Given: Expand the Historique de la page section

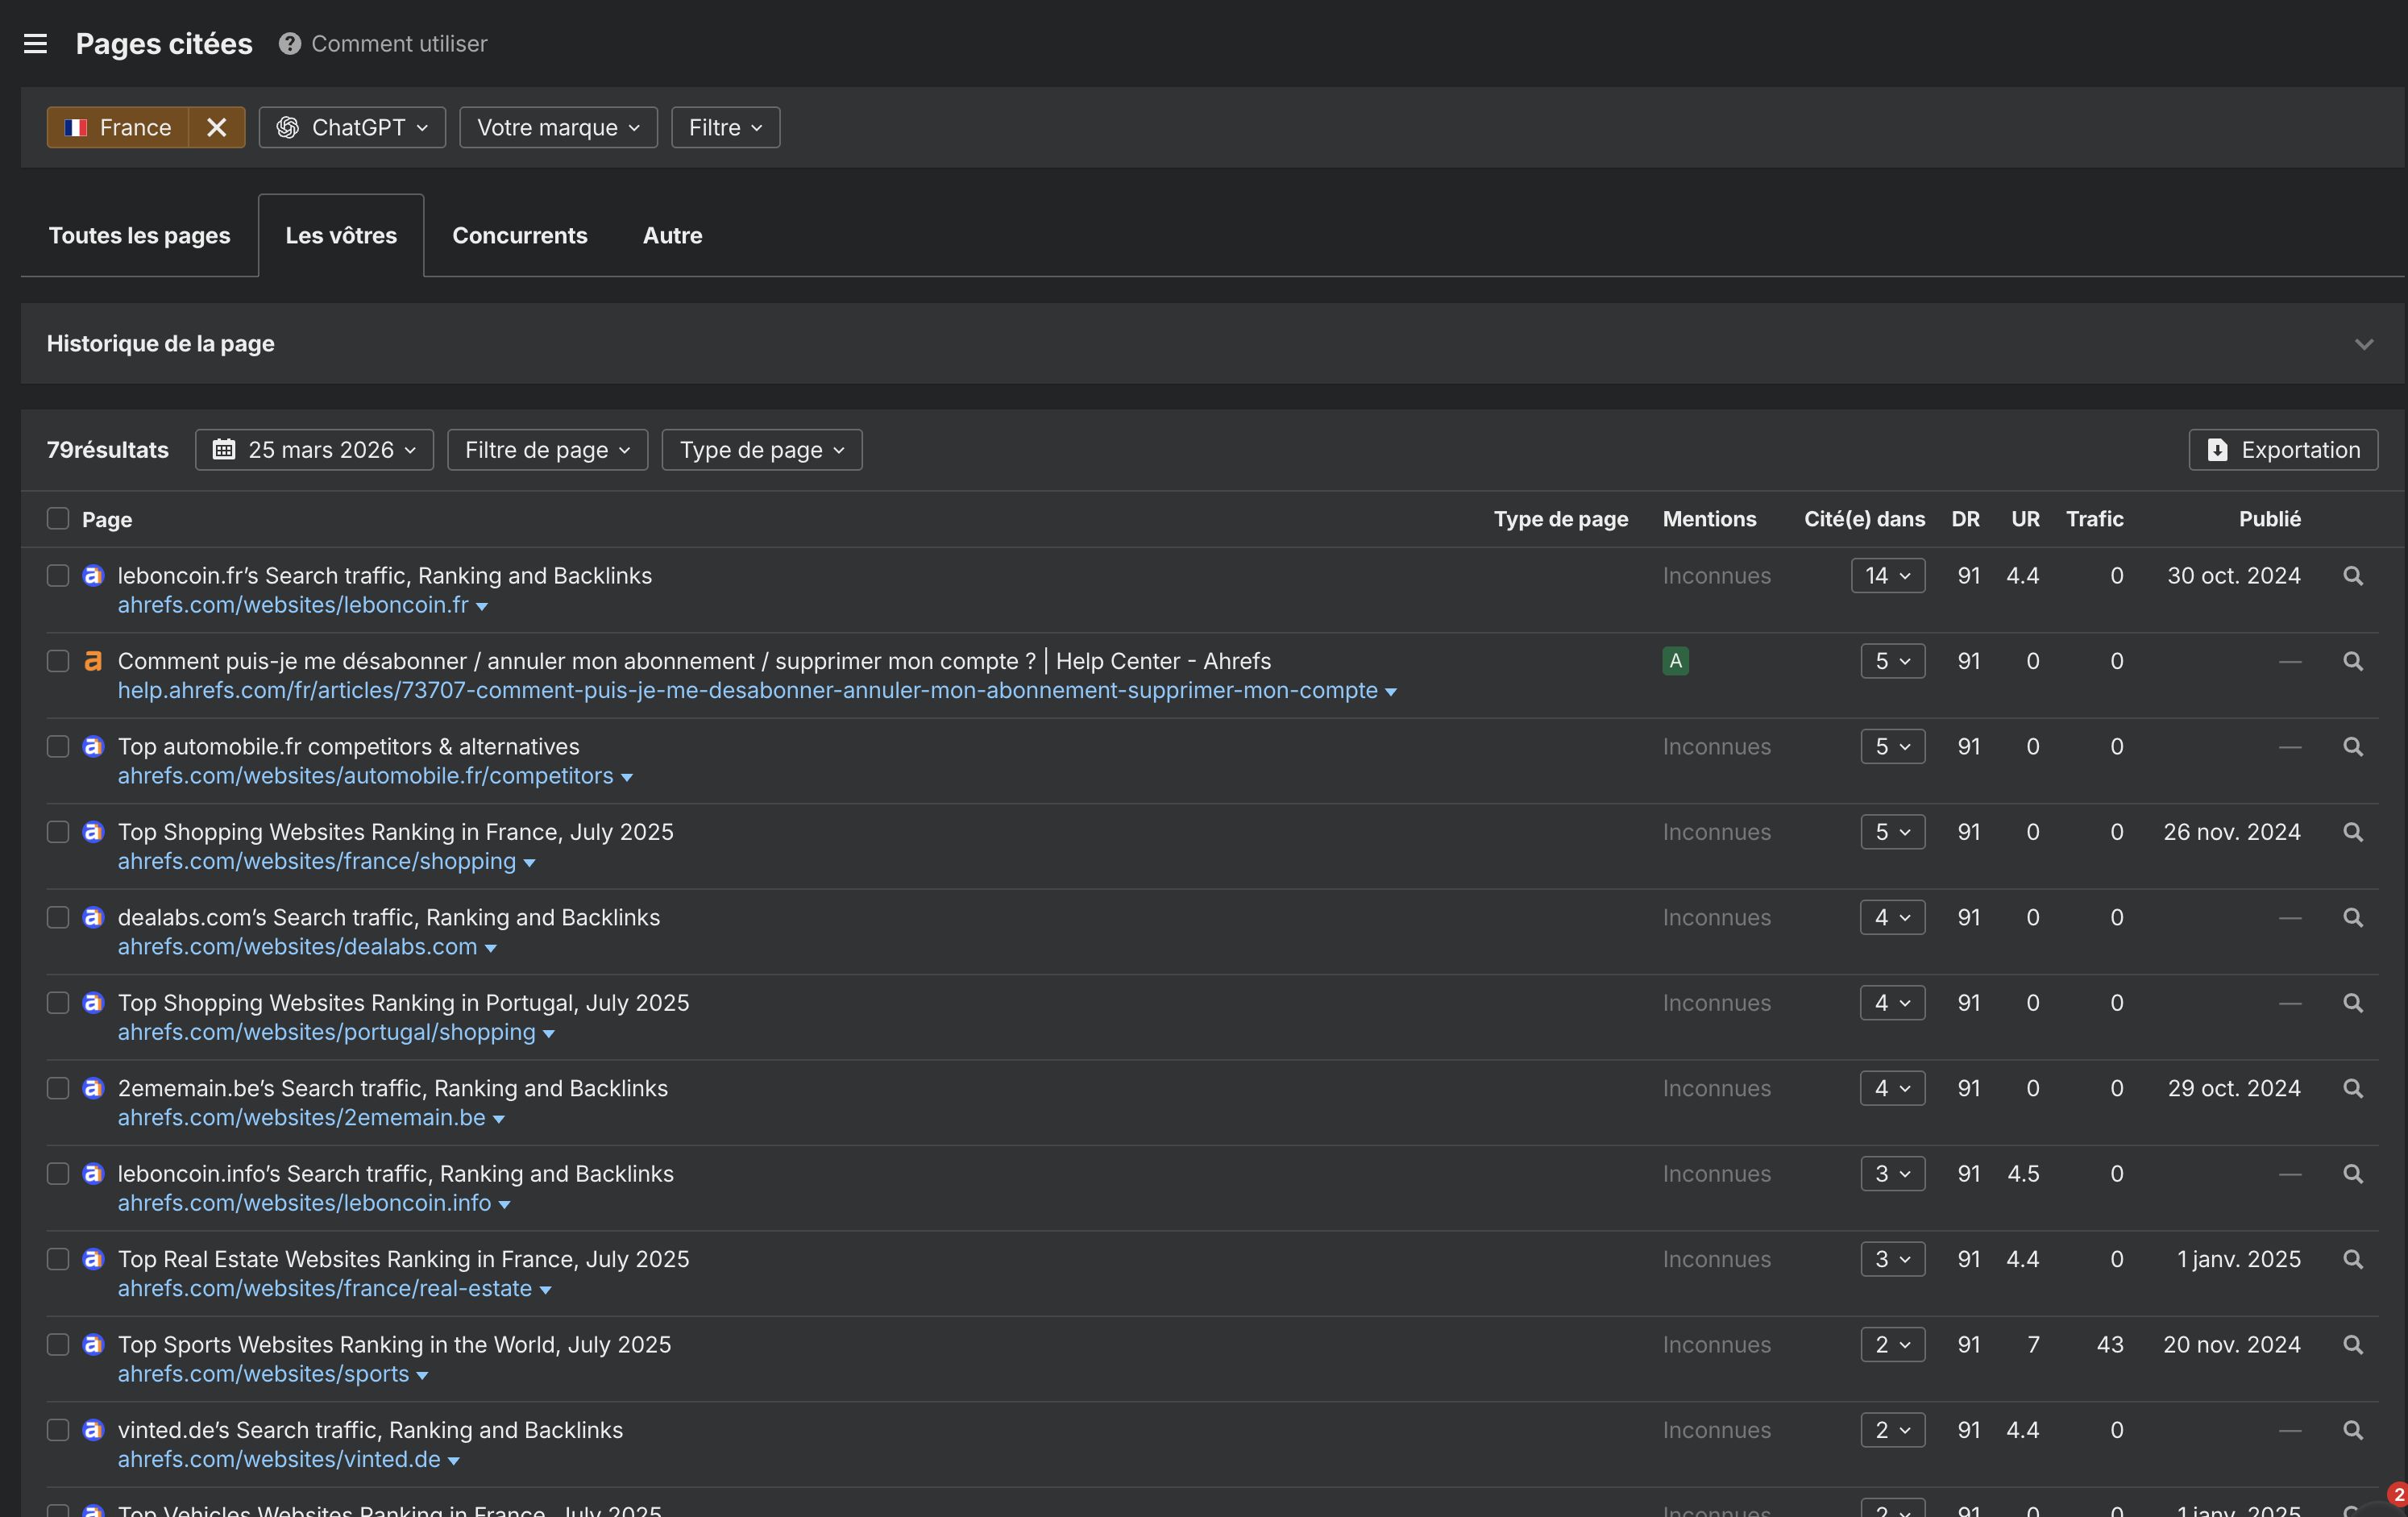Looking at the screenshot, I should 2363,344.
